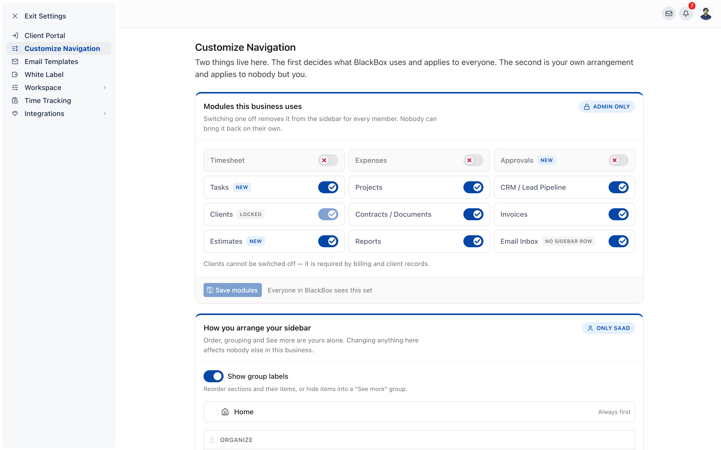This screenshot has height=450, width=721.
Task: Click the Client Portal arrow icon
Action: click(x=15, y=35)
